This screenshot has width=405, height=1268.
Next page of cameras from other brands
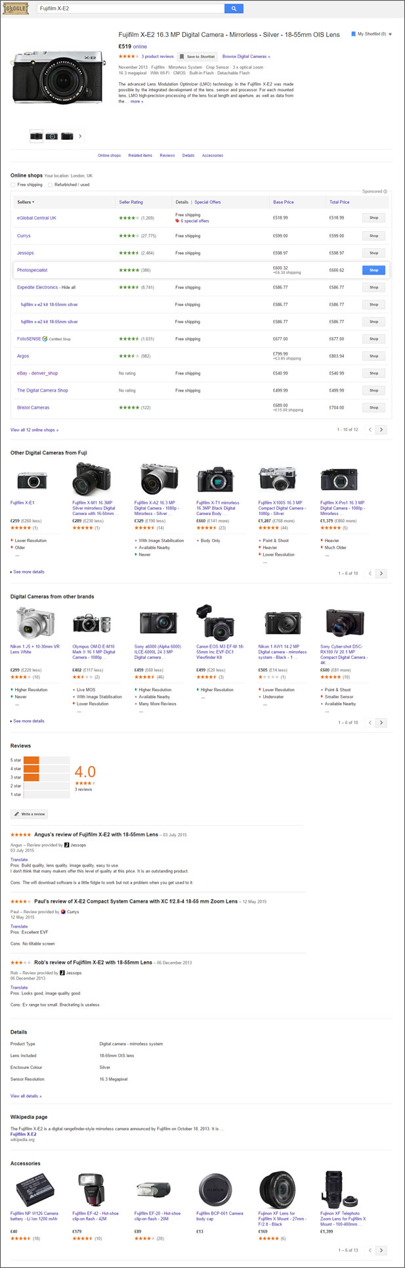tap(381, 723)
